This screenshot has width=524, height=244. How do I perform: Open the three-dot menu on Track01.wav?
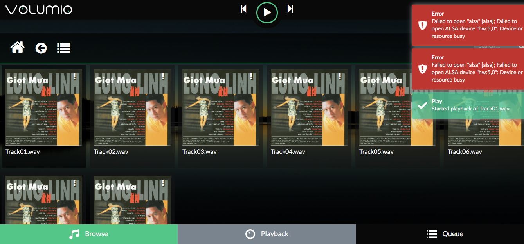(74, 76)
